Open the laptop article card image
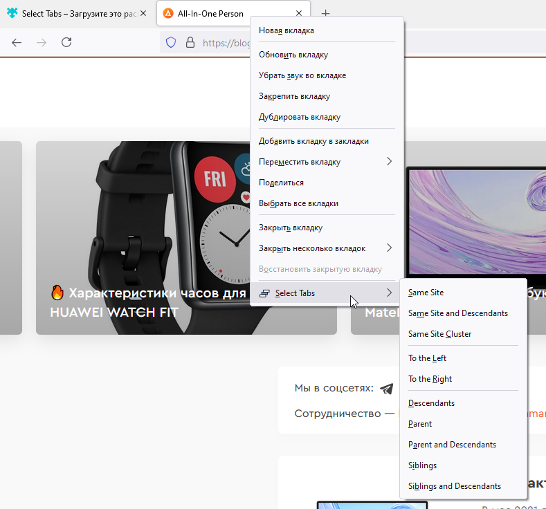This screenshot has height=509, width=546. pyautogui.click(x=477, y=223)
